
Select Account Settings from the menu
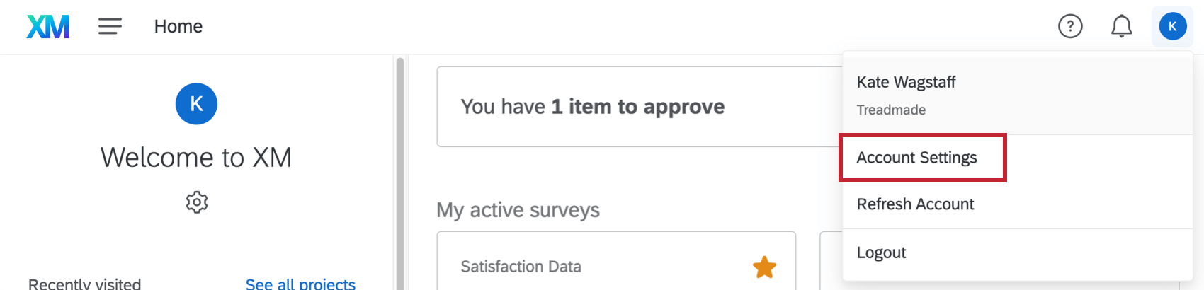point(916,158)
